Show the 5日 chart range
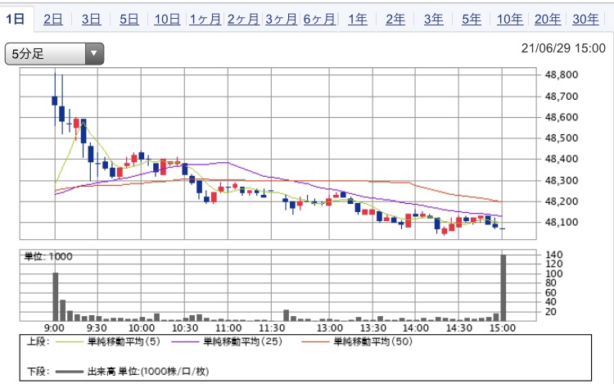 pos(129,19)
